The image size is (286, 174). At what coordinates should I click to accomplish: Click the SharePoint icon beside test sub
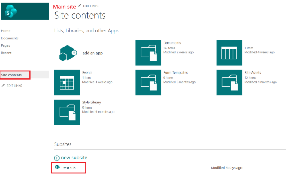57,167
